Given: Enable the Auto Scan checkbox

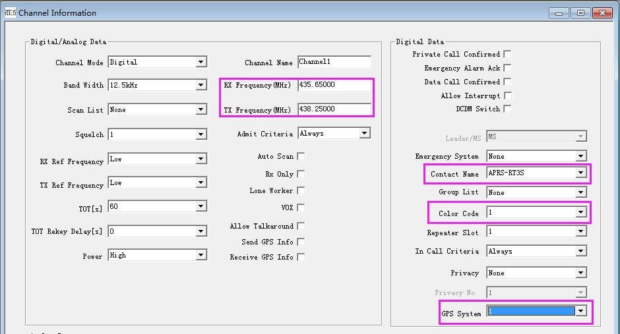Looking at the screenshot, I should point(301,156).
